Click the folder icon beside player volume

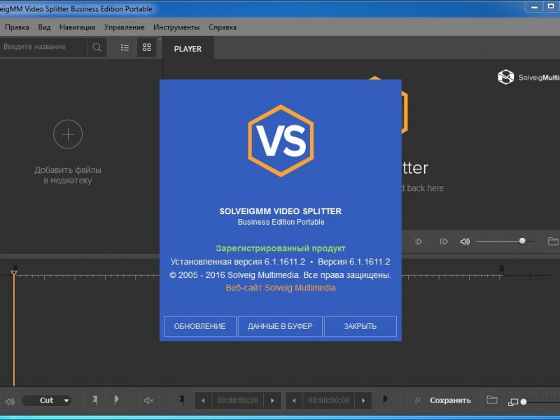pos(553,241)
